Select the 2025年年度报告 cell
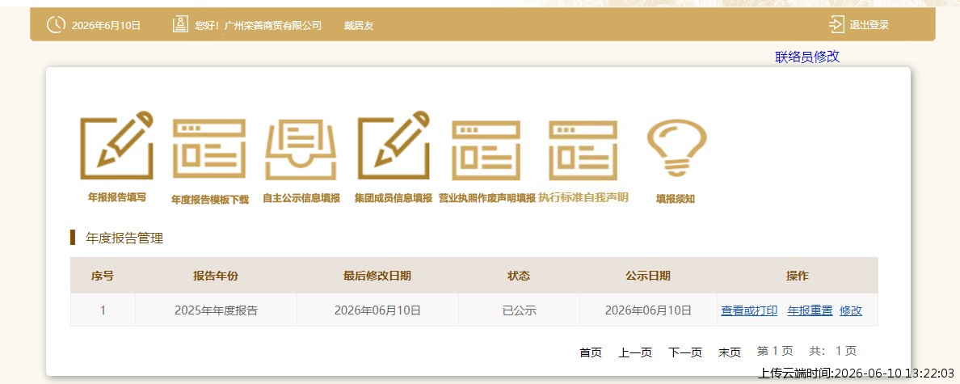The height and width of the screenshot is (384, 960). tap(216, 310)
